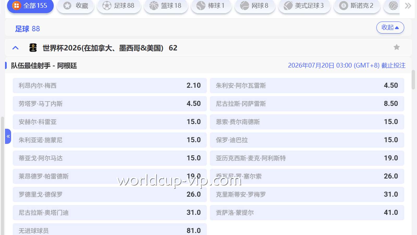Choose 无进球球员 option at 81.0

[x=110, y=230]
